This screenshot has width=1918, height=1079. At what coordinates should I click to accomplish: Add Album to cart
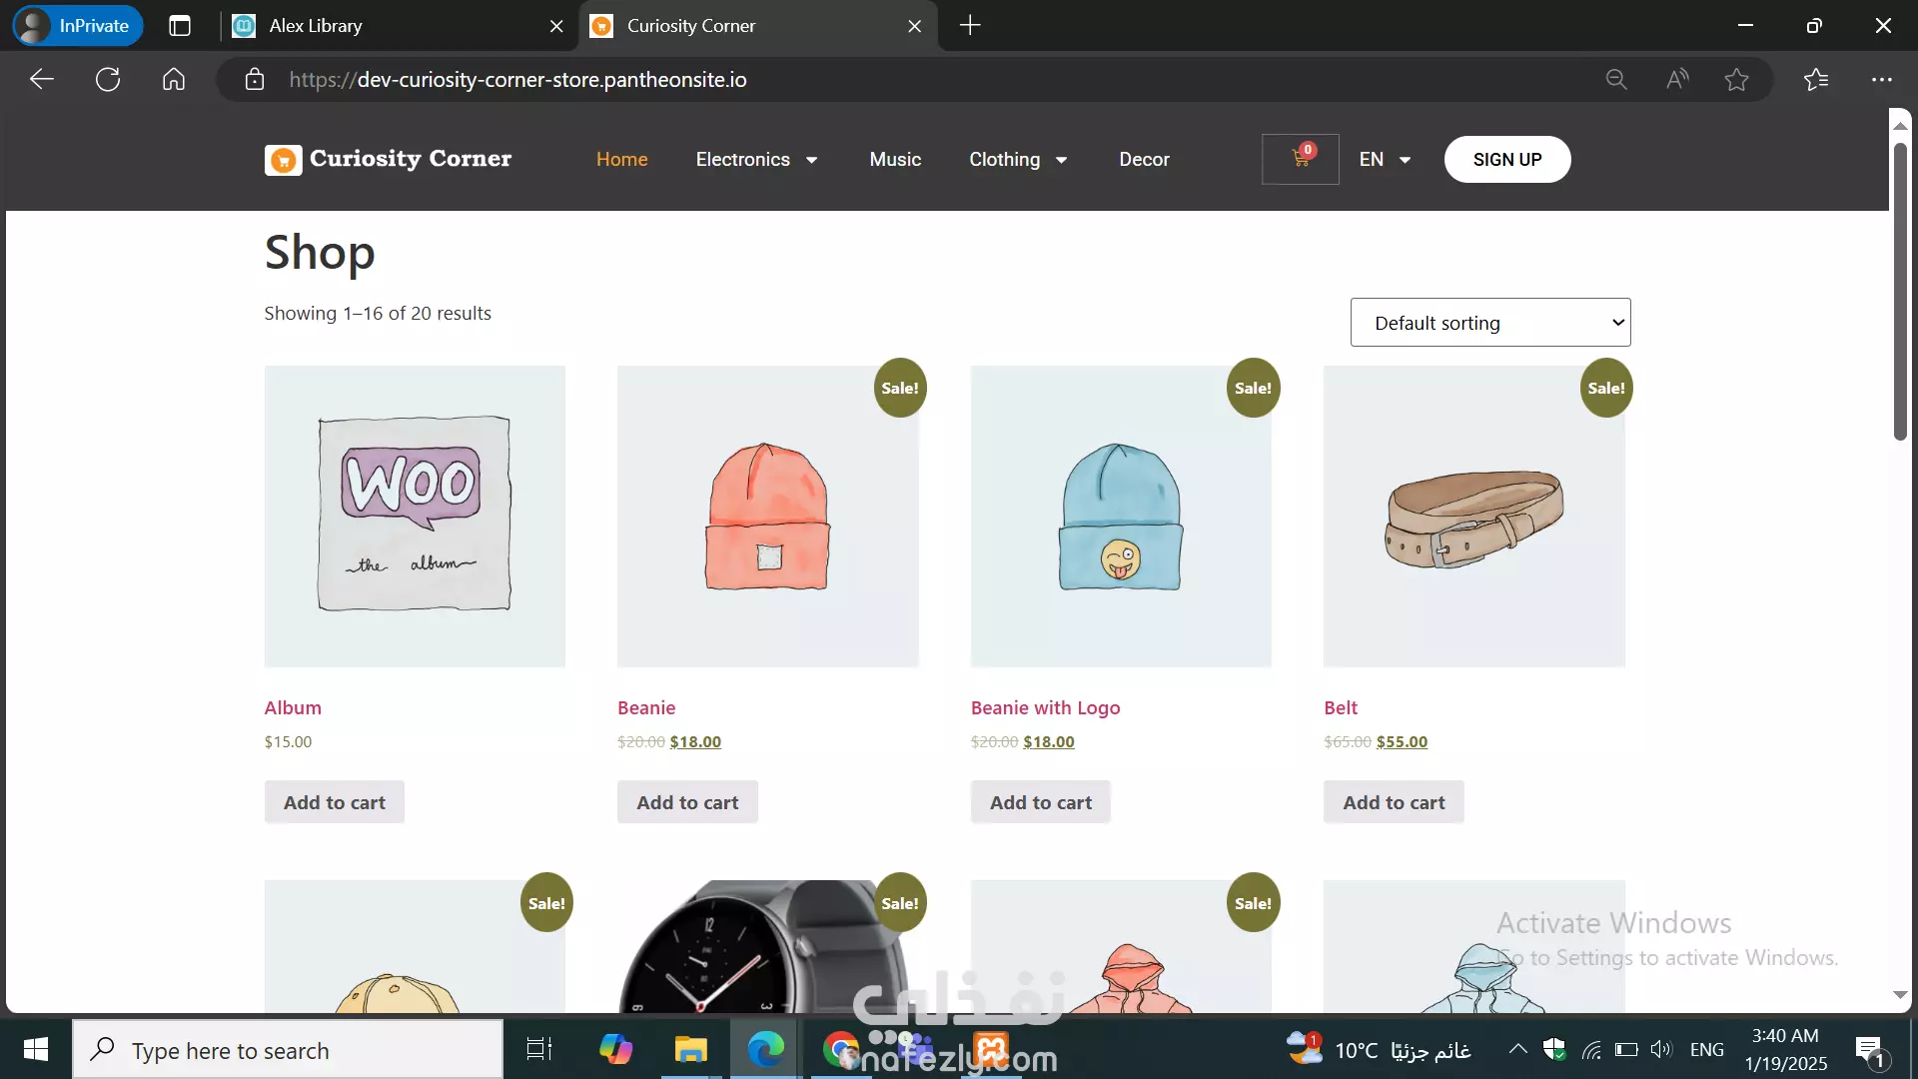coord(335,802)
